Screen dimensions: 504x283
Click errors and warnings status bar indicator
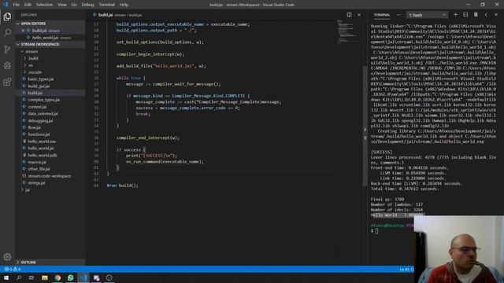coord(13,269)
